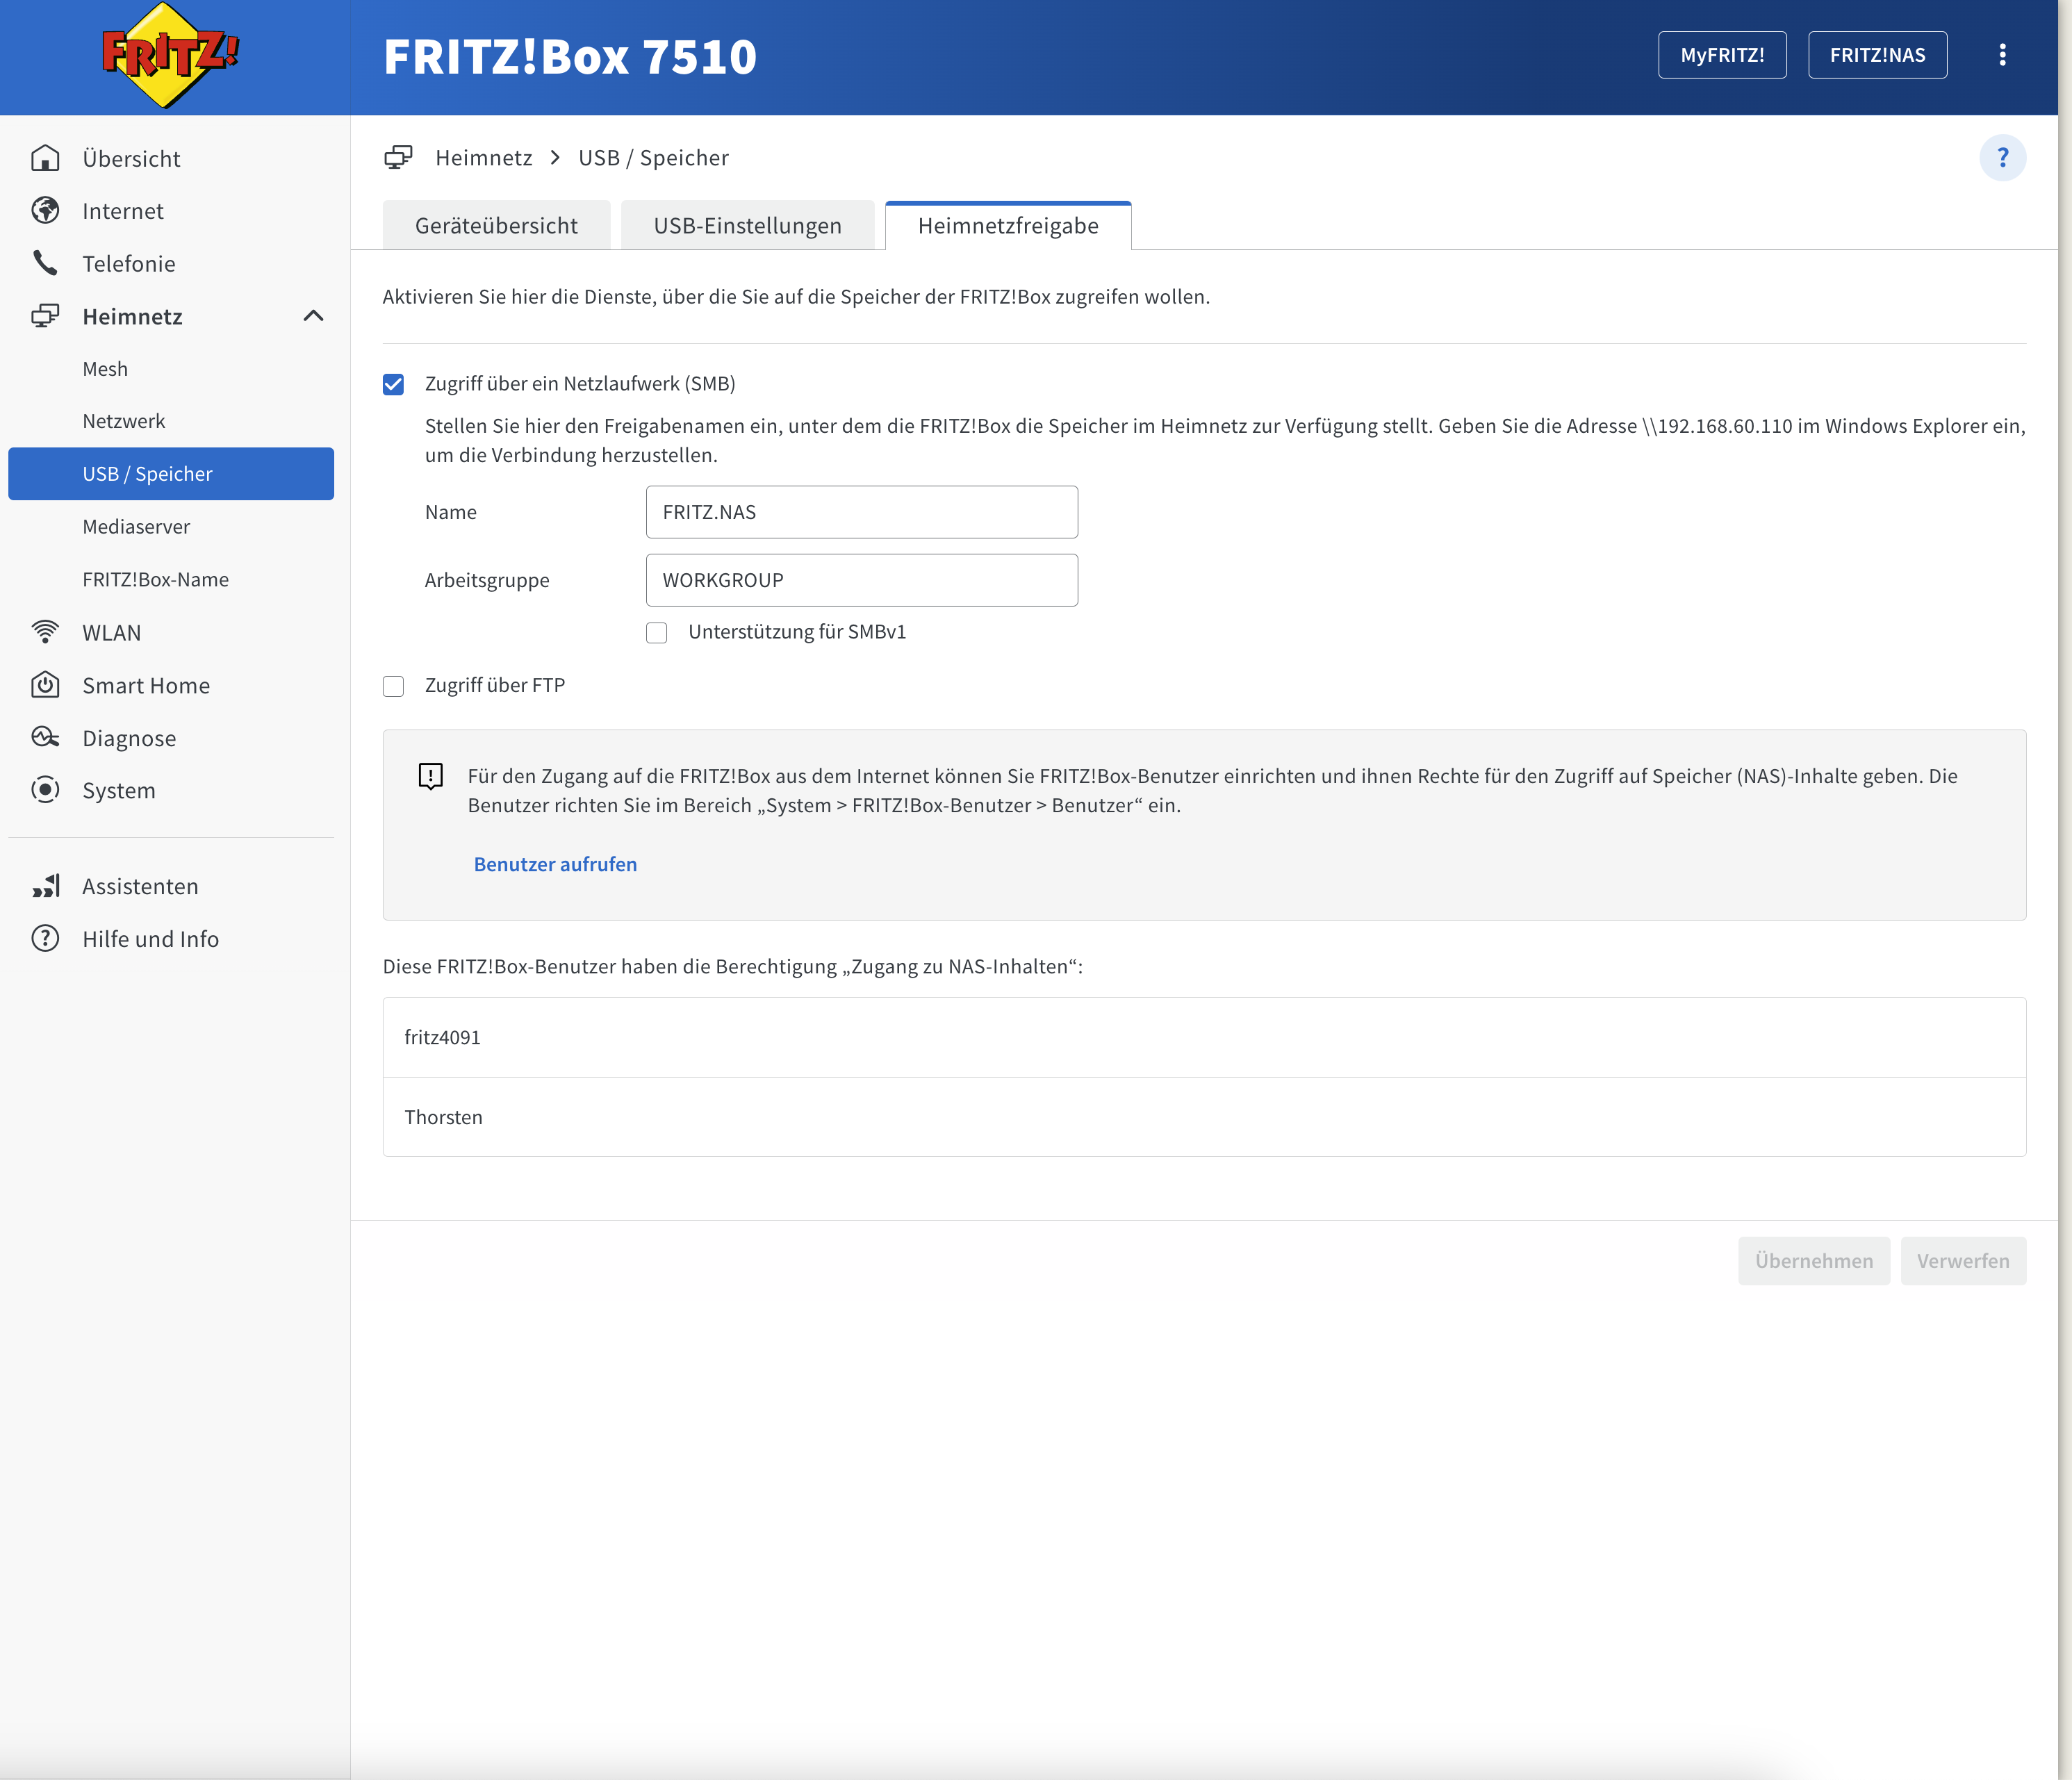Switch to Geräteübersicht tab

coord(496,225)
